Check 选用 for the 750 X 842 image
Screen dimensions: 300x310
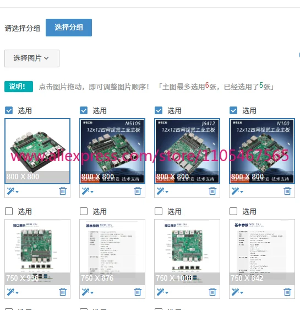coord(233,211)
